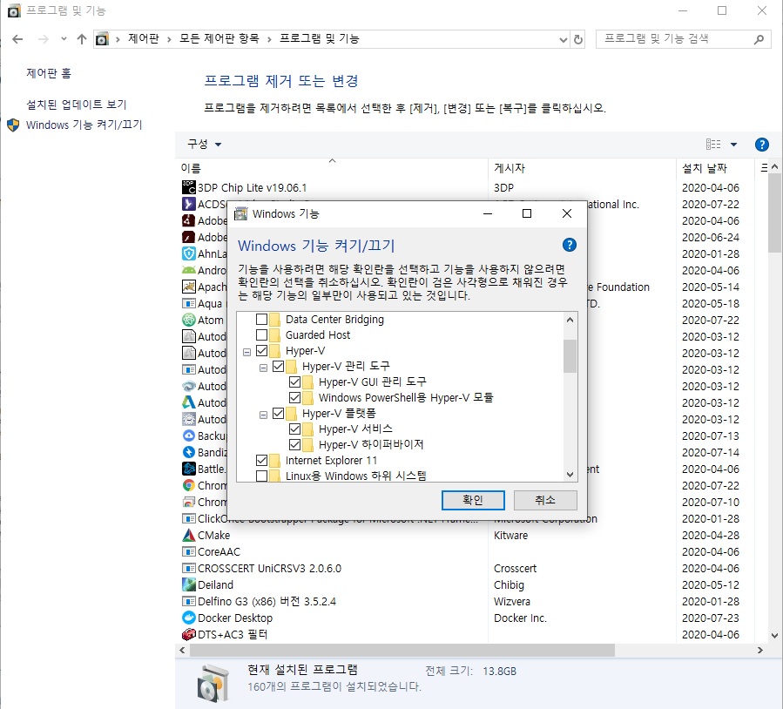Sort by the 설치 날짜 column header
Viewport: 783px width, 709px height.
714,168
